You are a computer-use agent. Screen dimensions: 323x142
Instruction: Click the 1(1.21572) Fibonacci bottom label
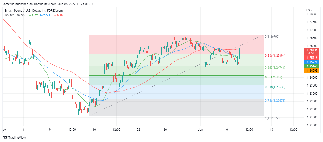(272, 118)
